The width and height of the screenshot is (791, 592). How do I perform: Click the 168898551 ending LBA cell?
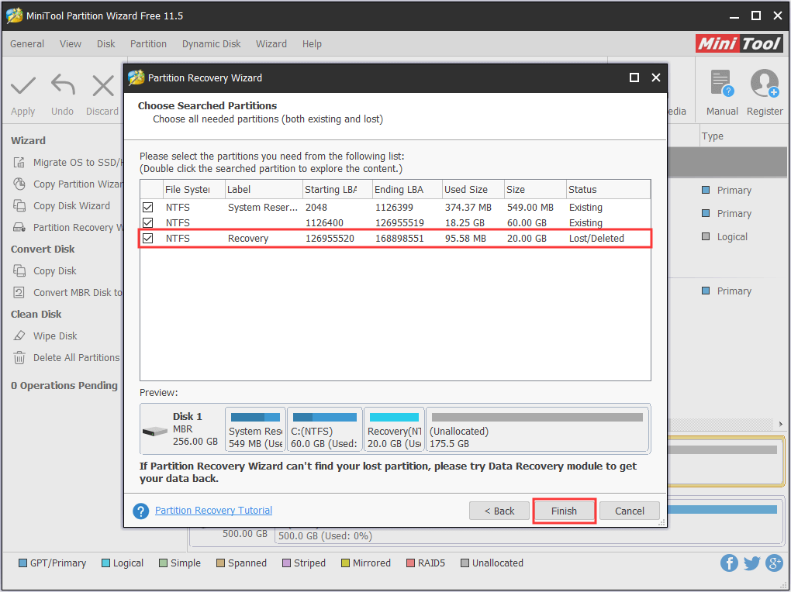[x=399, y=239]
